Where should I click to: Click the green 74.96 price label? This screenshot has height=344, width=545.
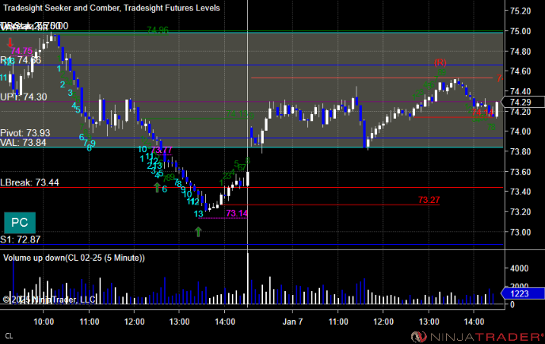pyautogui.click(x=158, y=30)
